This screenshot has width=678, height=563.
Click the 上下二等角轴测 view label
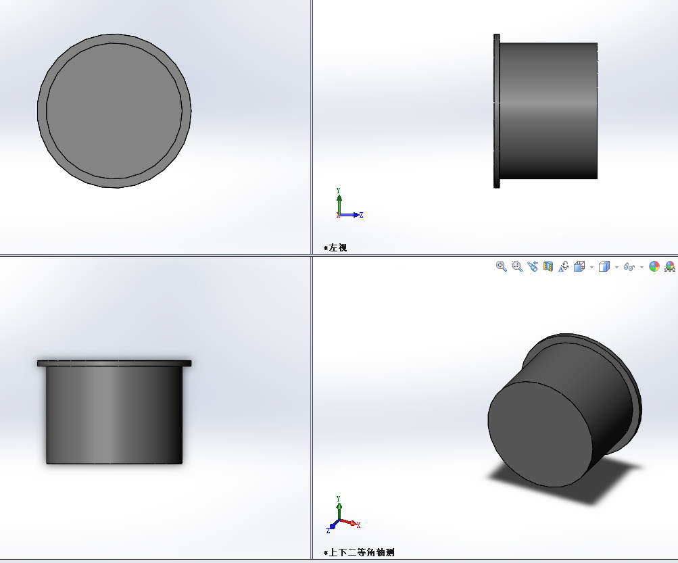click(x=359, y=552)
